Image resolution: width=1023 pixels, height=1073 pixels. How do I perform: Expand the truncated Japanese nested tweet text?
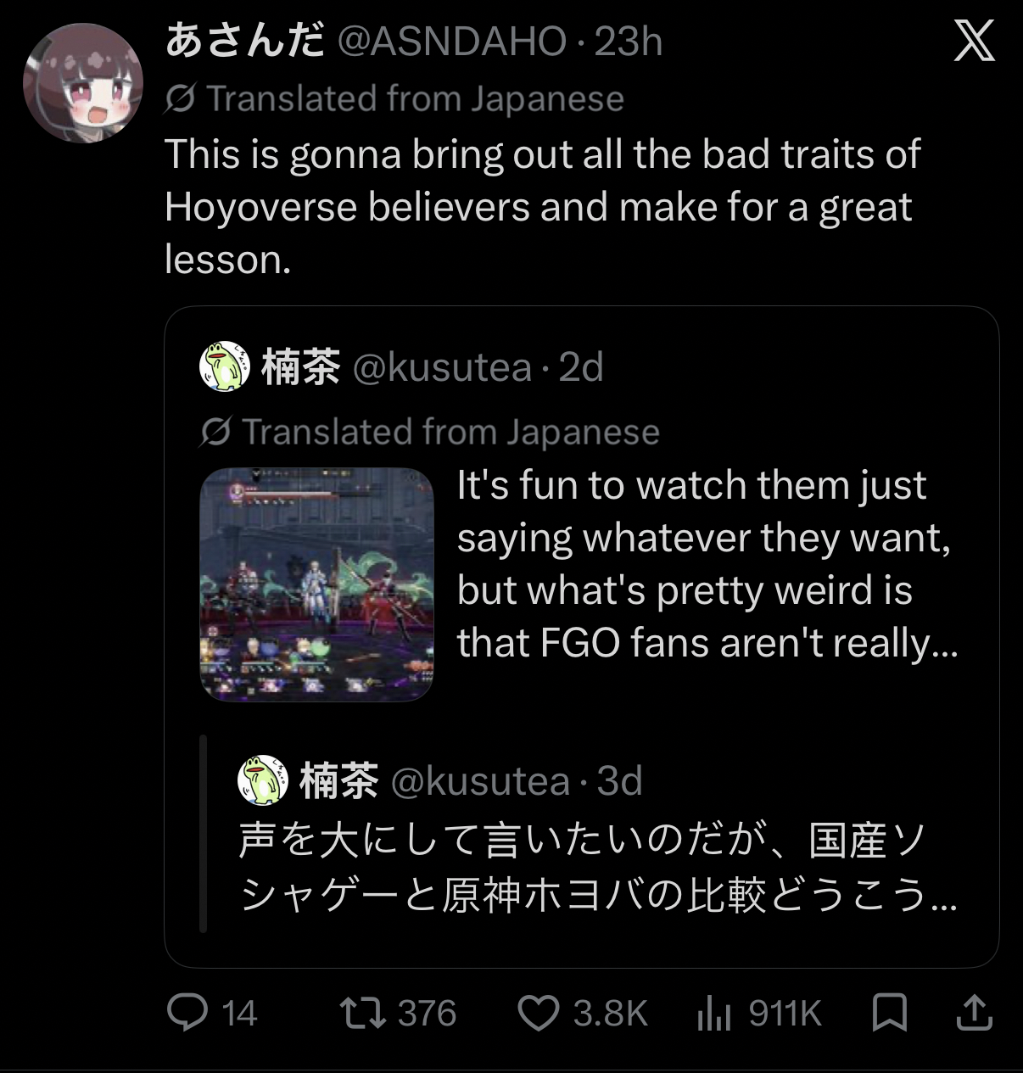coord(597,868)
